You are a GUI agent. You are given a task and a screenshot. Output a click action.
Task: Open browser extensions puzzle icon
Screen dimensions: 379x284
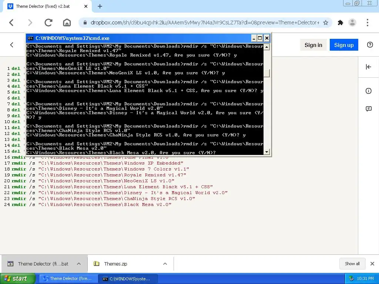(x=341, y=23)
